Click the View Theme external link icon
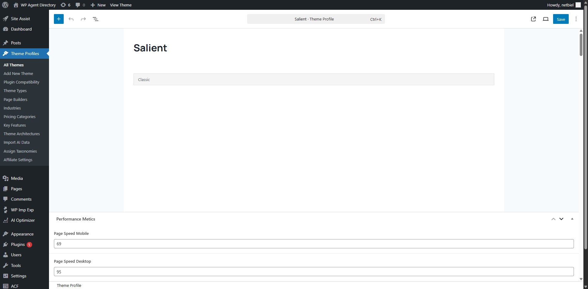Viewport: 588px width, 289px height. [533, 19]
